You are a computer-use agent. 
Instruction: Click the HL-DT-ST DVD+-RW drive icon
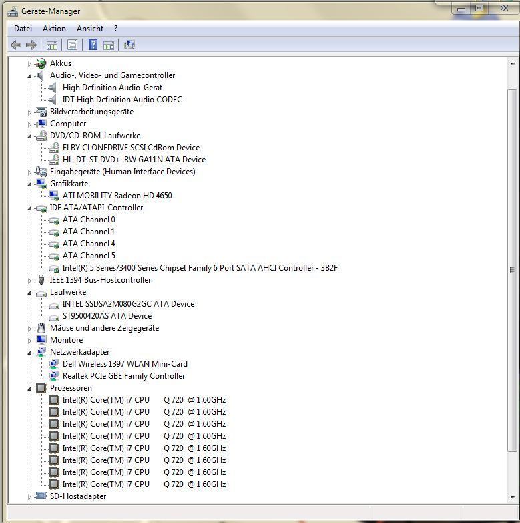pos(53,160)
